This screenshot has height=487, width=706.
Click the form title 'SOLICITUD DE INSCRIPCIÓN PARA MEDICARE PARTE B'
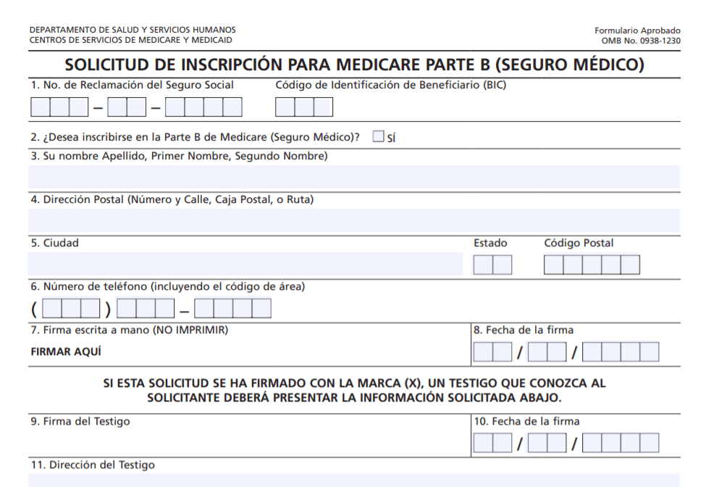(354, 64)
